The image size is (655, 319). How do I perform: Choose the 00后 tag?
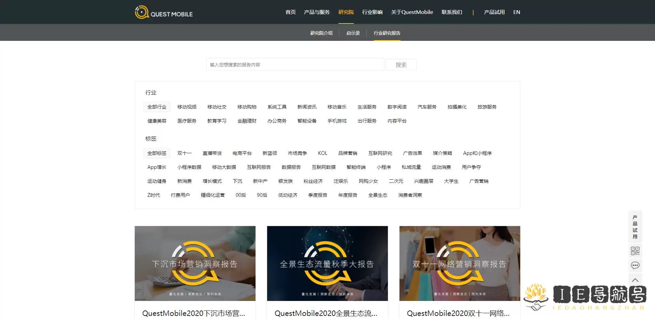pos(241,195)
